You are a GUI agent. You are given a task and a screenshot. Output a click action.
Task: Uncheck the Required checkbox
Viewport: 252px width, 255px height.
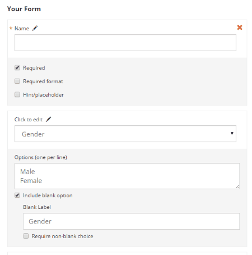17,67
